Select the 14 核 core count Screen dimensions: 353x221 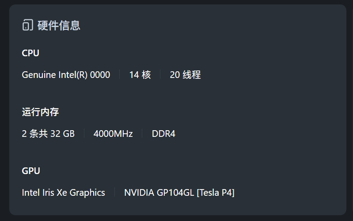pyautogui.click(x=140, y=75)
